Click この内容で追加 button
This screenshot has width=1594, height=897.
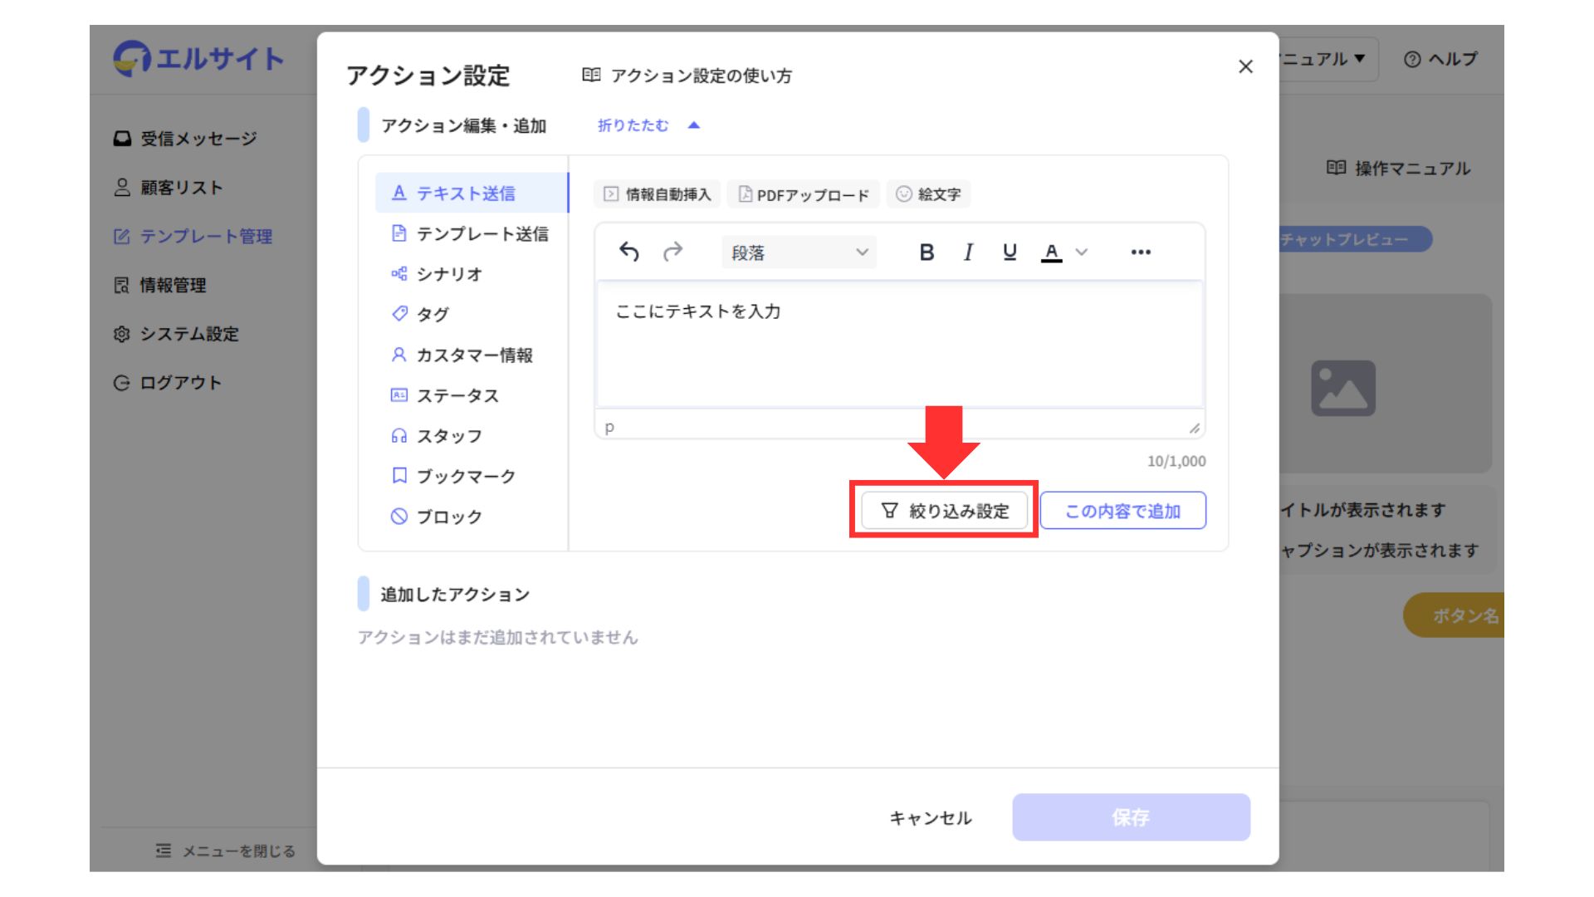(1122, 511)
